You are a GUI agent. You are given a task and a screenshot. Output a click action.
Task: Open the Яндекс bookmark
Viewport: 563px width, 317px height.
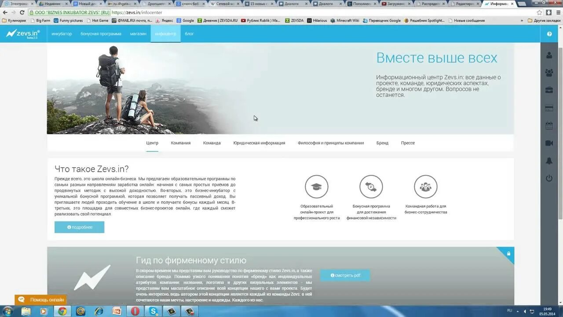[164, 20]
